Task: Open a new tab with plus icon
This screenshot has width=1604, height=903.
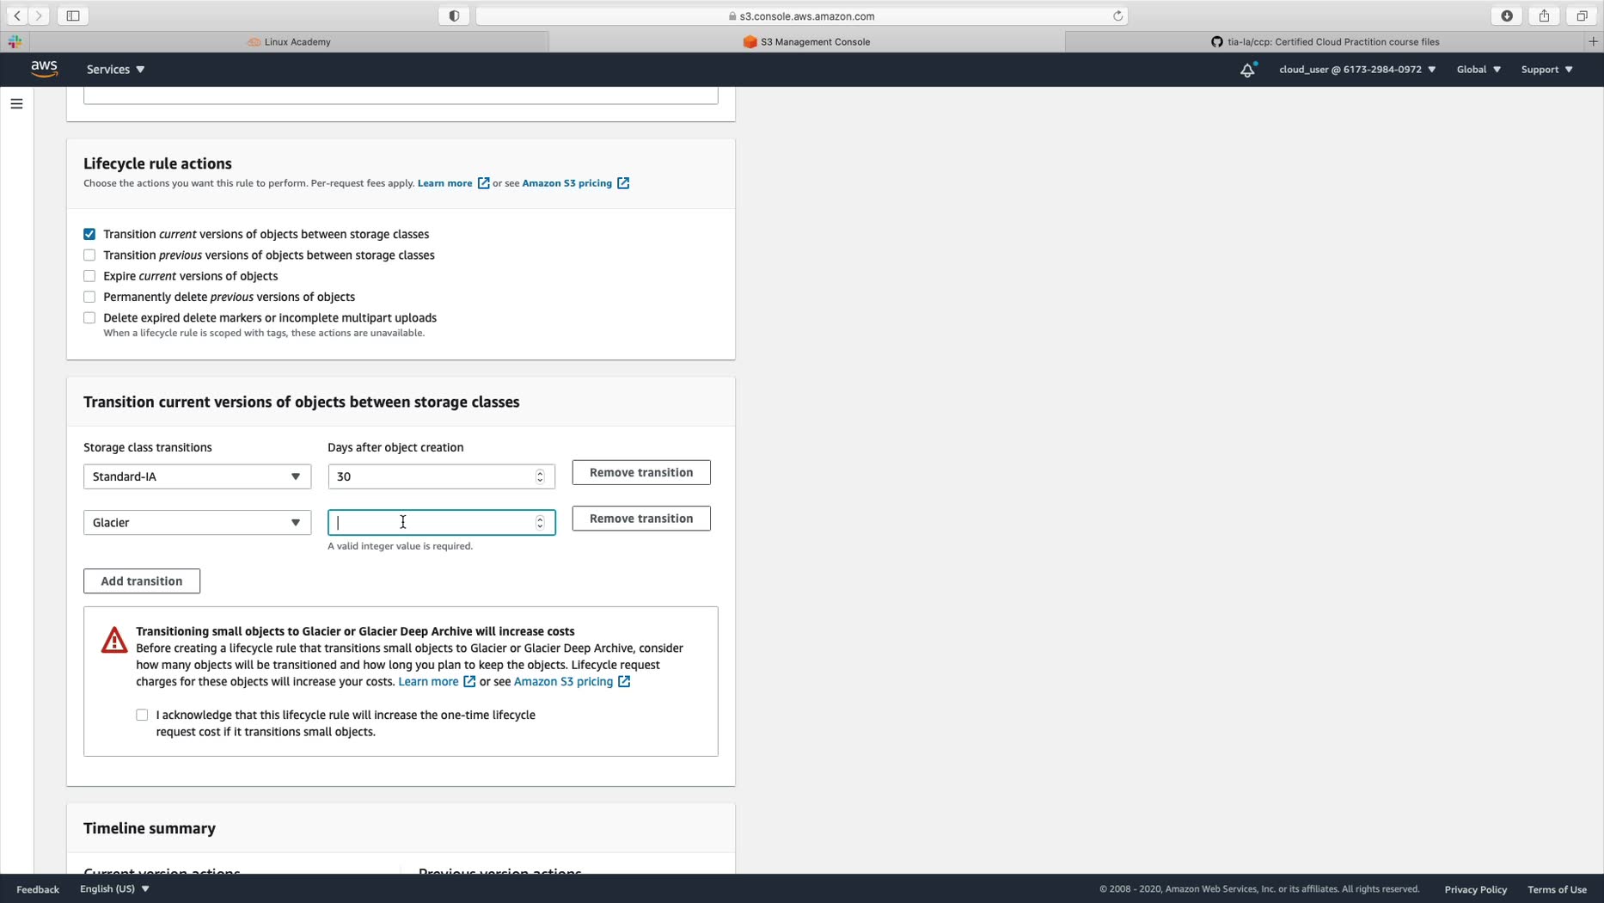Action: point(1593,41)
